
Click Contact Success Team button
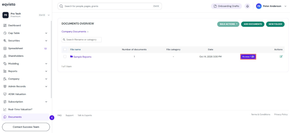pos(26,127)
